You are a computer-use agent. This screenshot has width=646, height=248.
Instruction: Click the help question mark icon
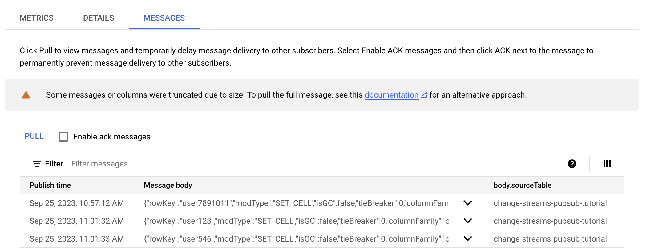(x=572, y=164)
